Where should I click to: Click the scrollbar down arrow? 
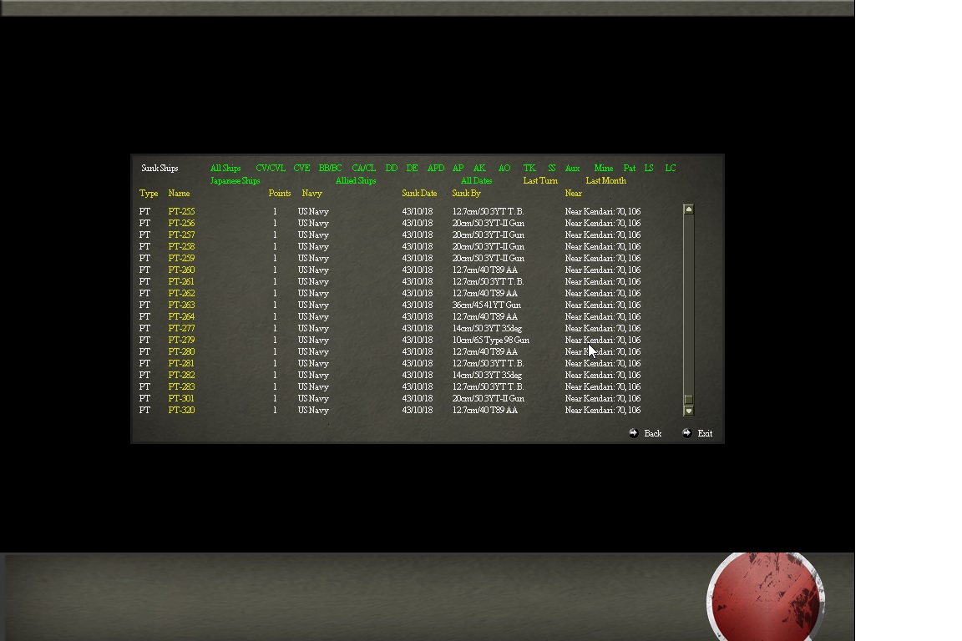688,411
